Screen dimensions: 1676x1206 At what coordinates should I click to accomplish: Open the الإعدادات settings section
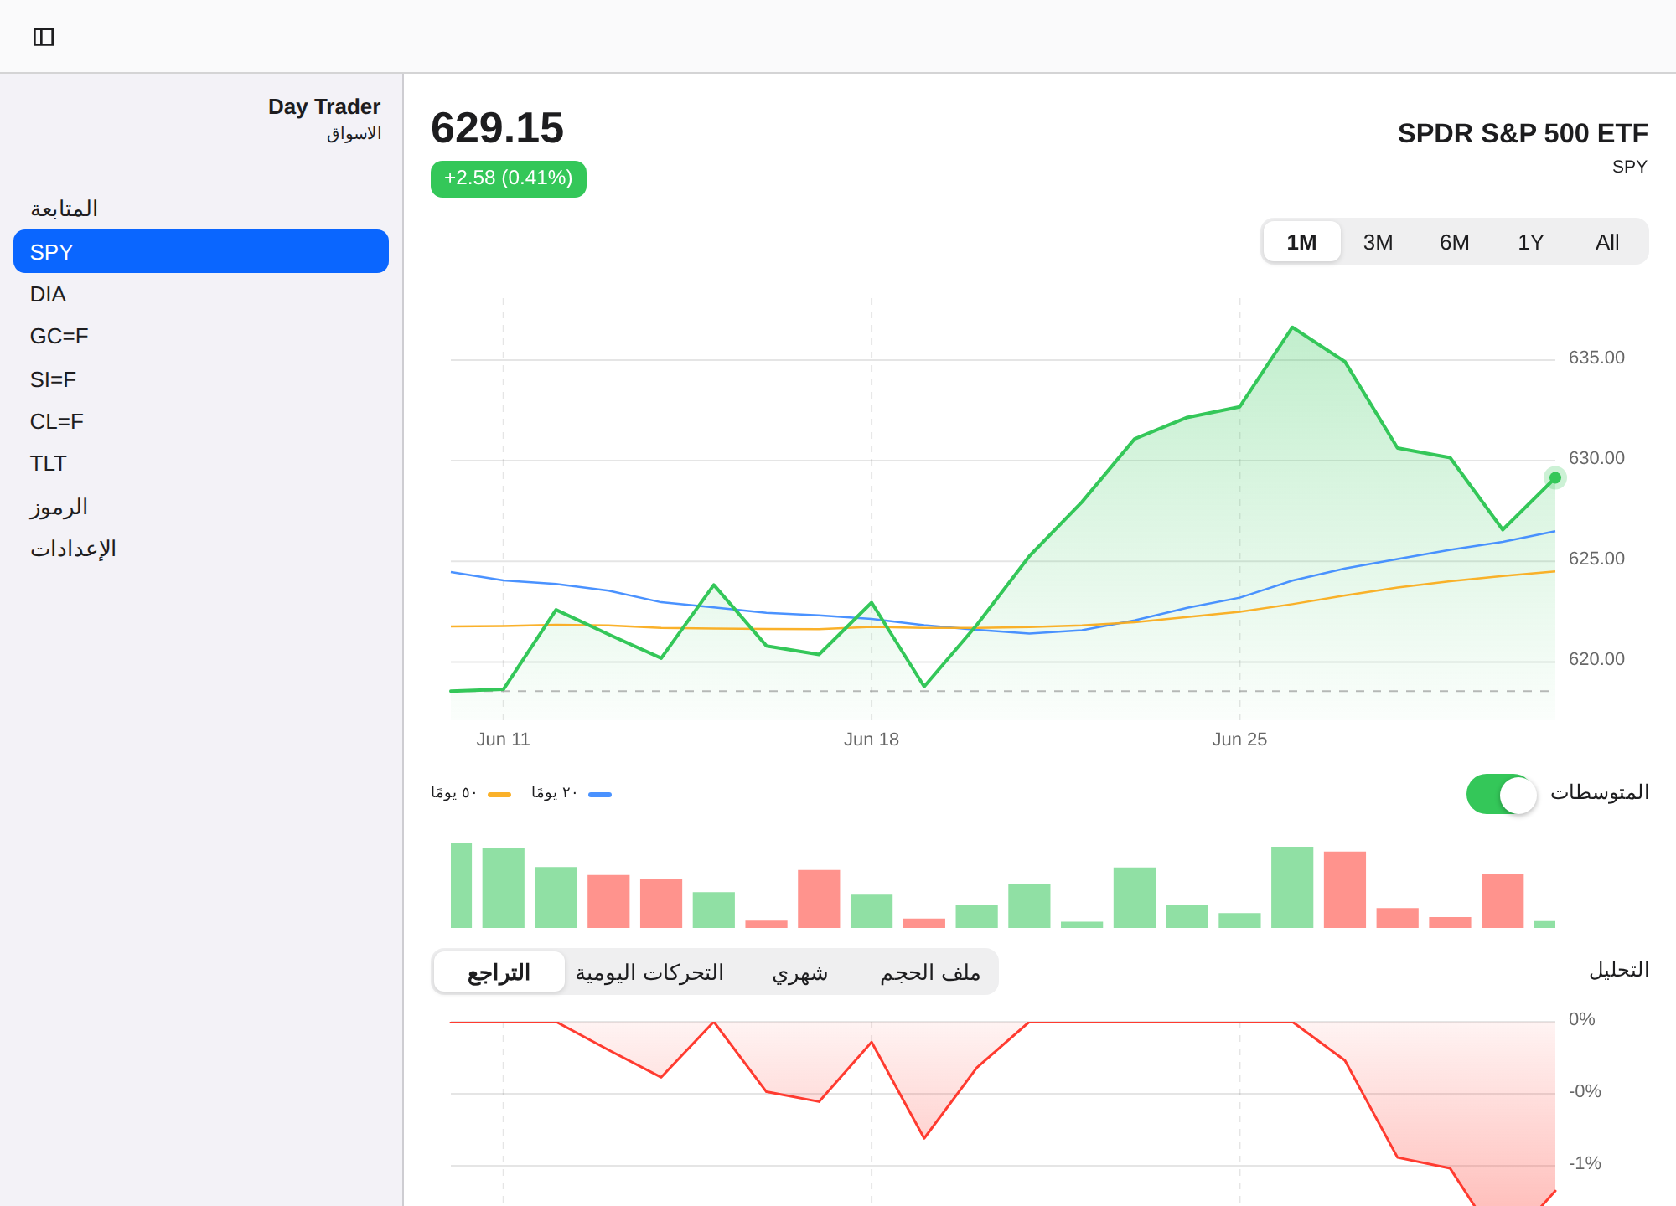[73, 549]
